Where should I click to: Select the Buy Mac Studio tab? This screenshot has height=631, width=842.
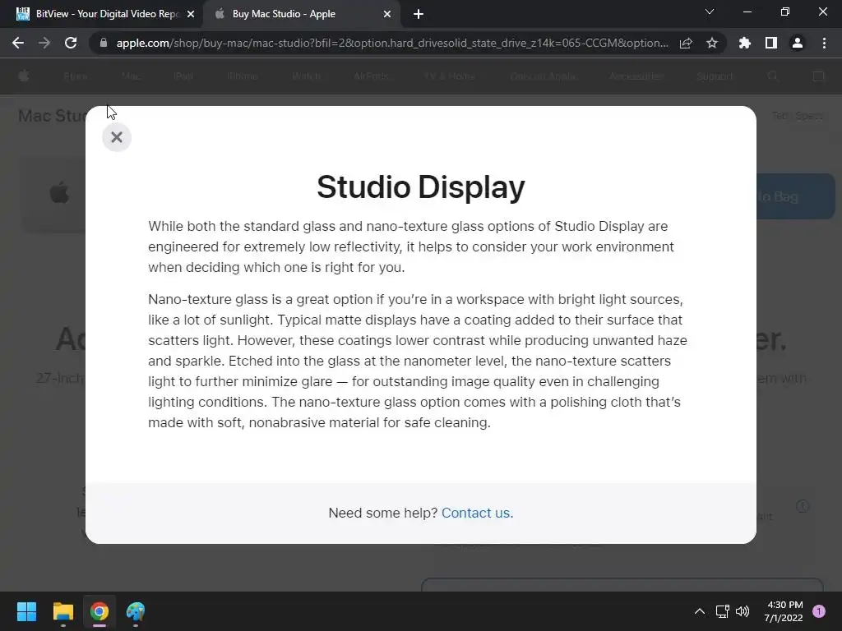(x=301, y=14)
